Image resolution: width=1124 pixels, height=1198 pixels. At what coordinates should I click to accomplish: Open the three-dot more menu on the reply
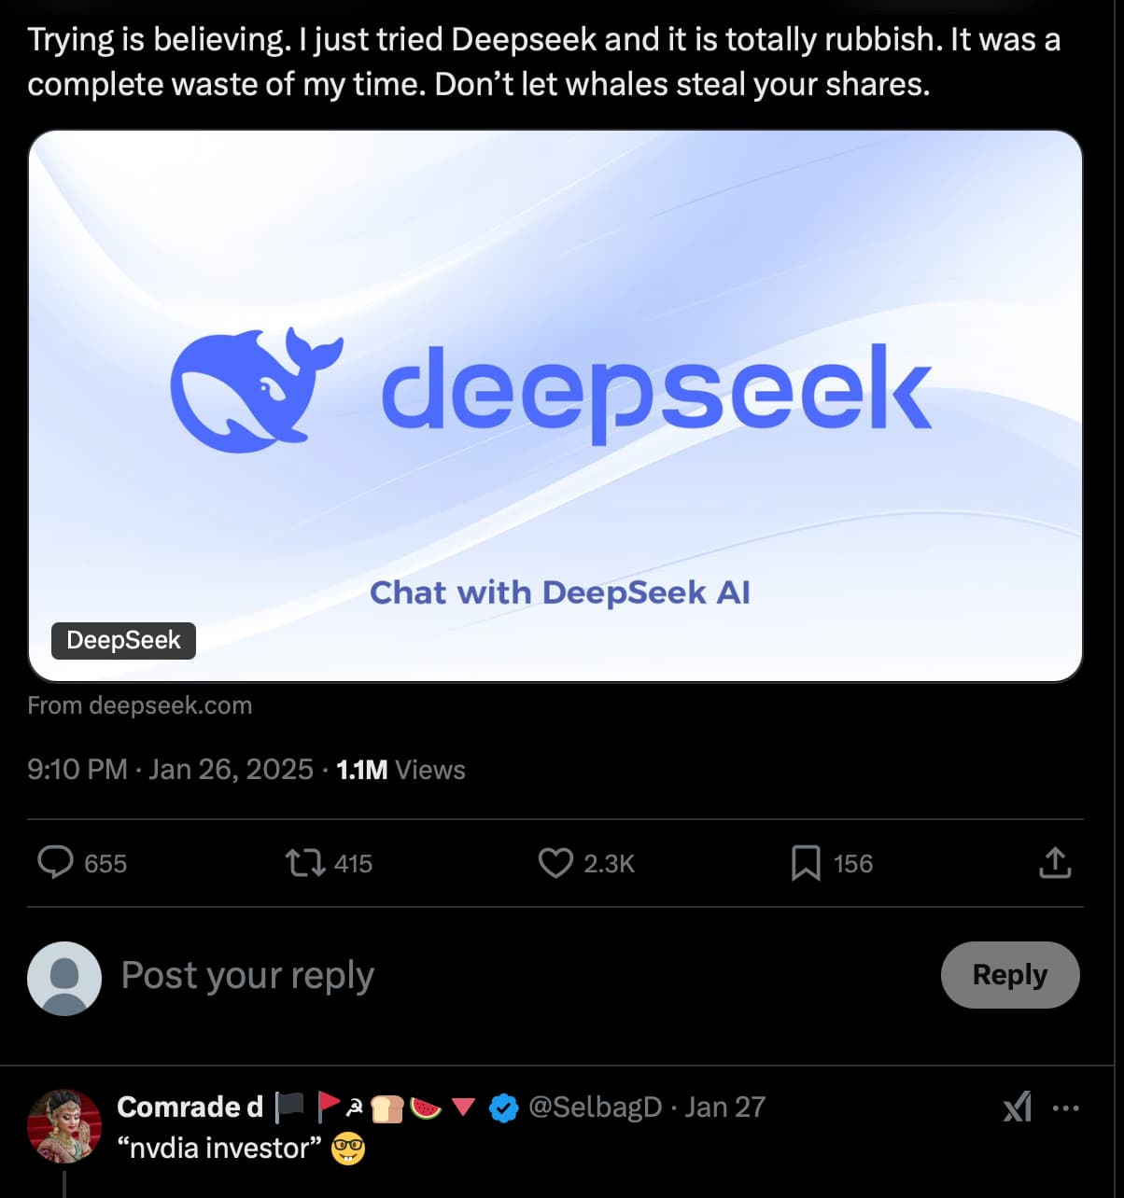coord(1065,1108)
